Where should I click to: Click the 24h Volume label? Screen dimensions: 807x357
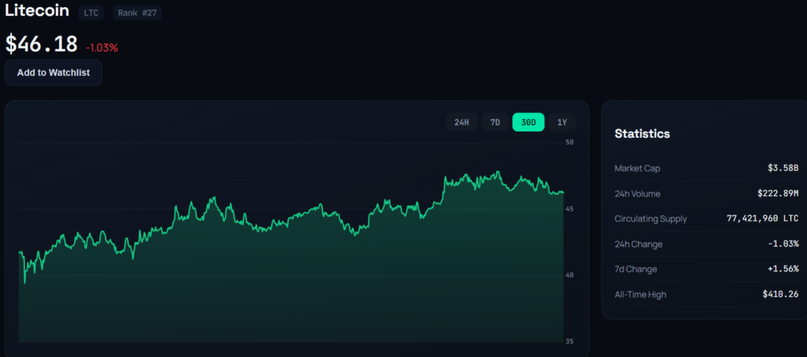click(x=637, y=194)
